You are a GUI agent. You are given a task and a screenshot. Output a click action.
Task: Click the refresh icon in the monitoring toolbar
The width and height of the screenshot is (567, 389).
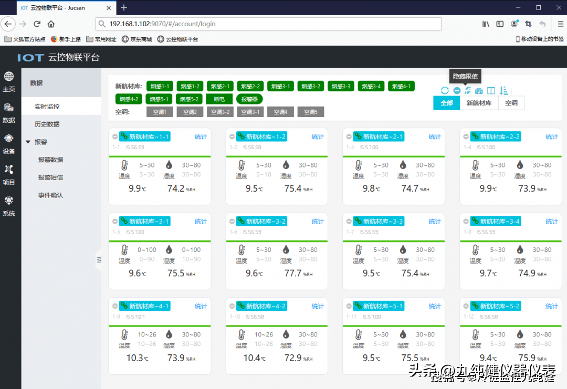click(445, 91)
